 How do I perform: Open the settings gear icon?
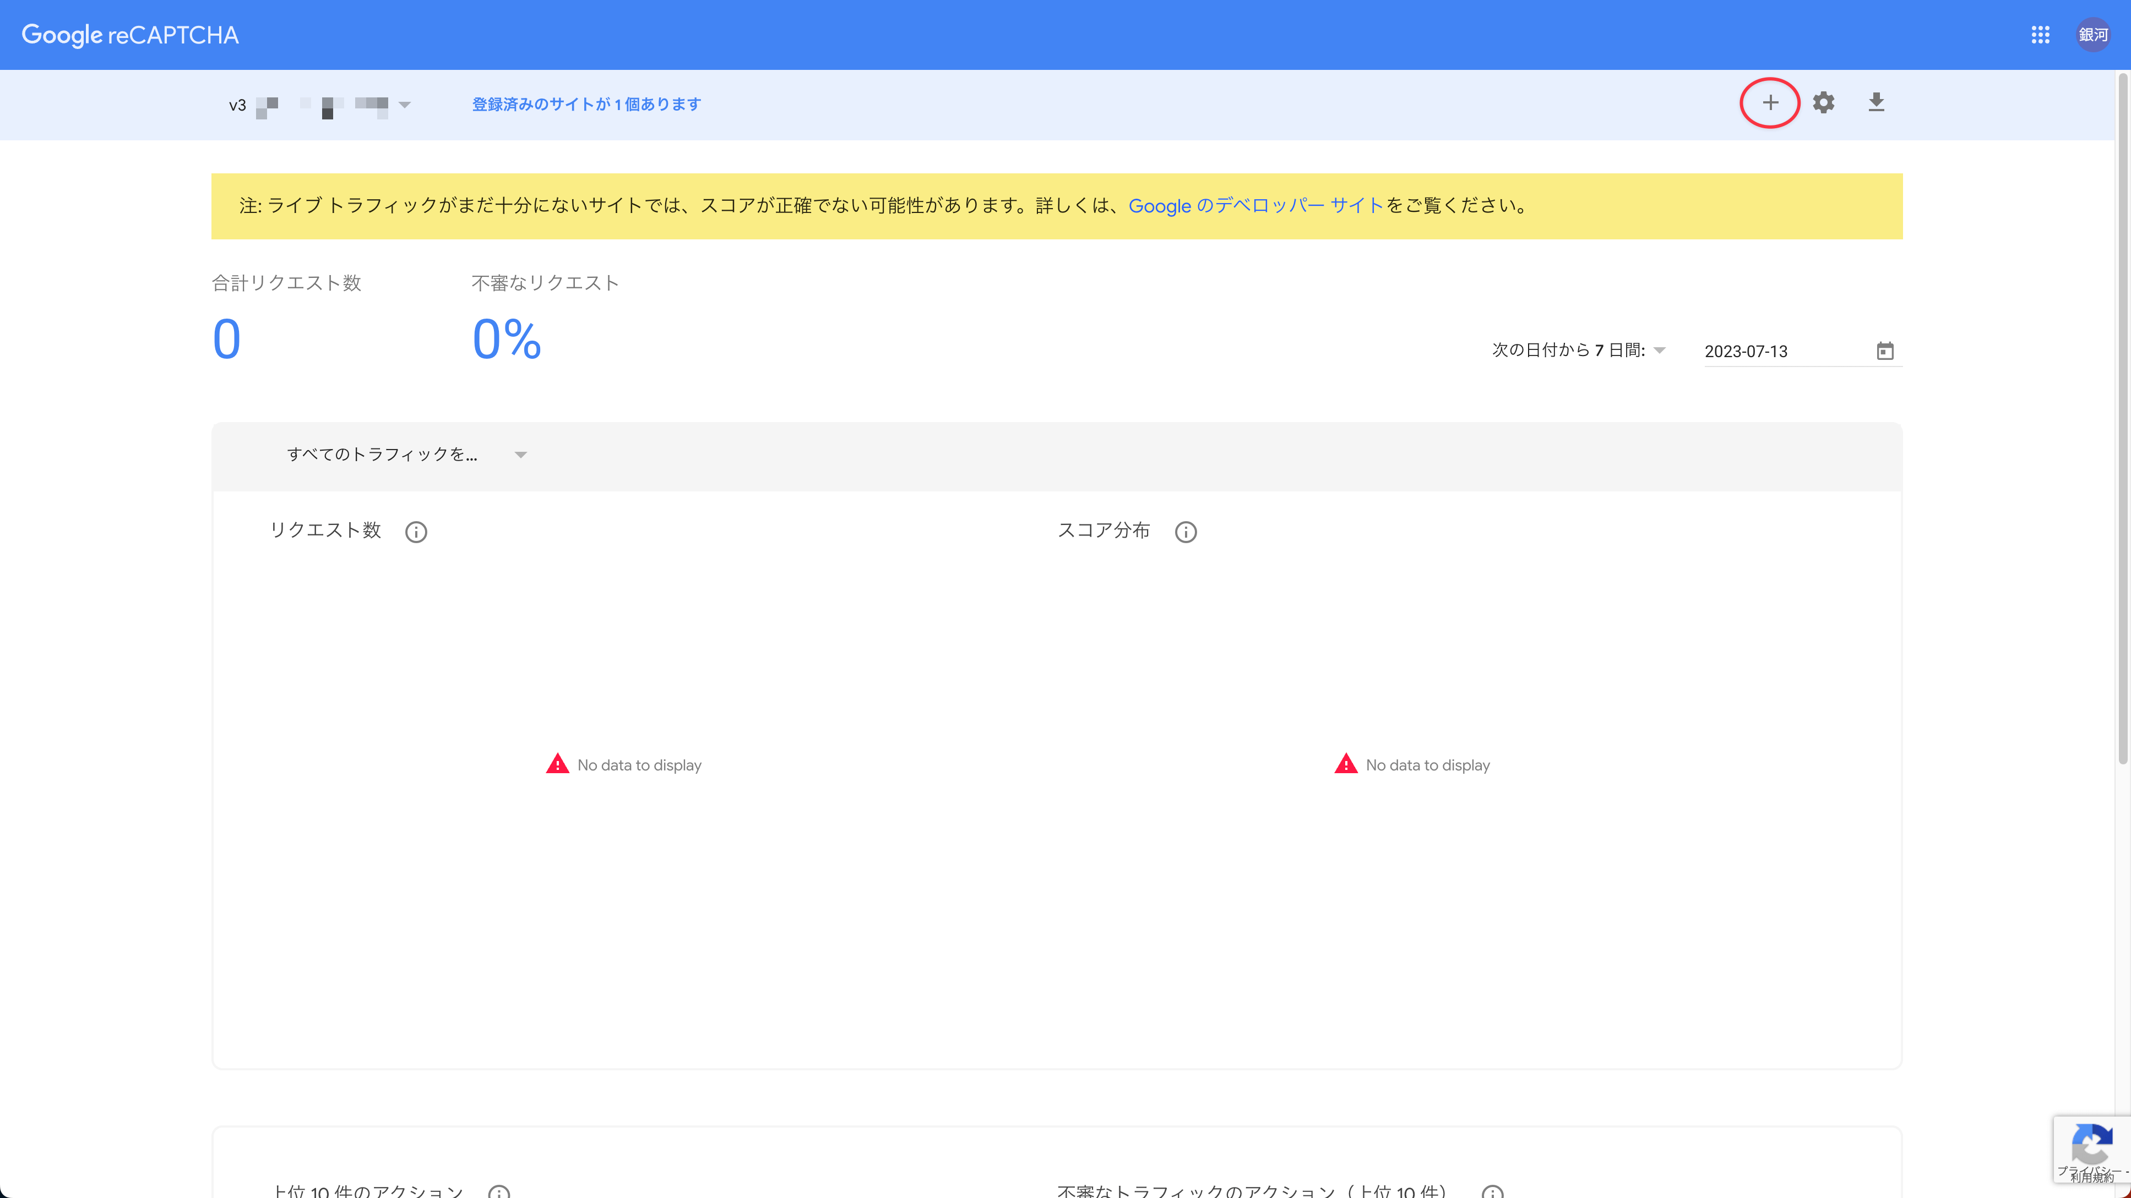(x=1823, y=102)
